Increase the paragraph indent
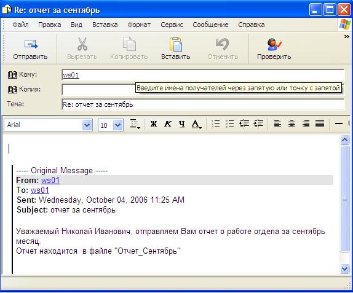 258,124
